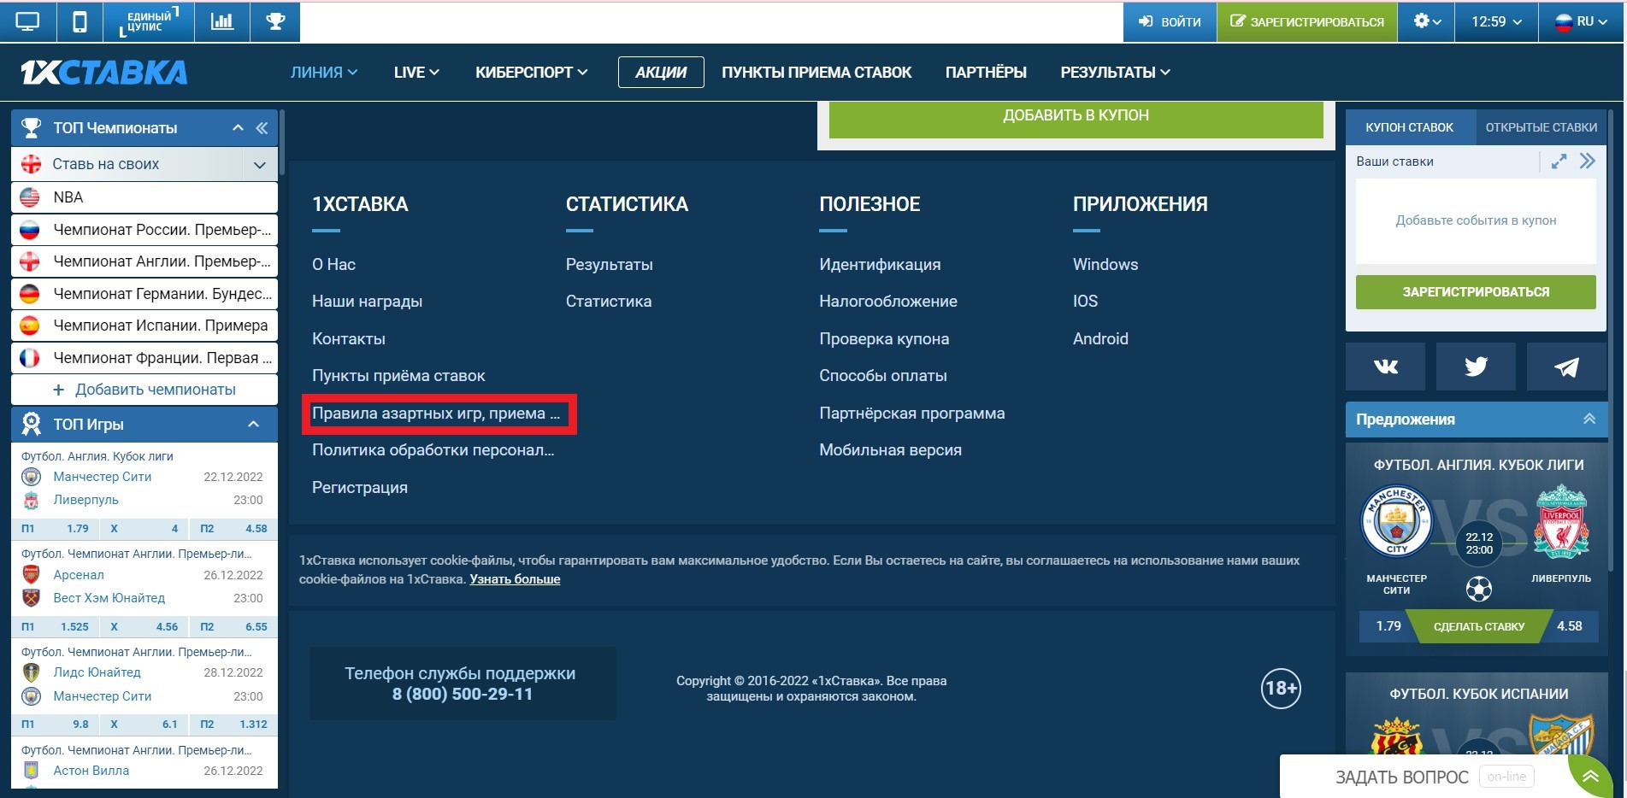This screenshot has width=1627, height=798.
Task: Open the Windows application link
Action: pos(1105,265)
